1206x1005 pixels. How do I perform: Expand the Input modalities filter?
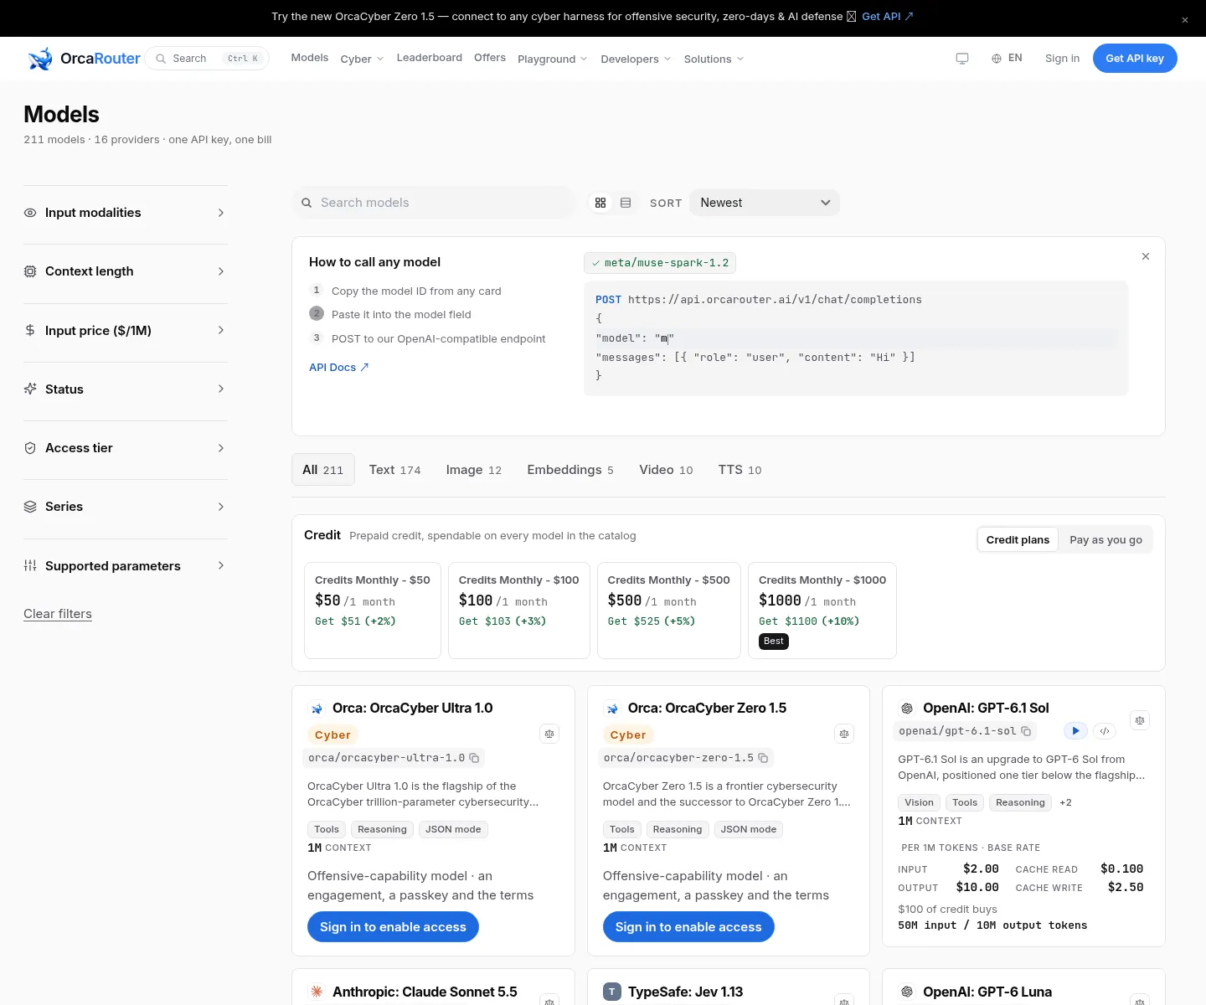126,213
